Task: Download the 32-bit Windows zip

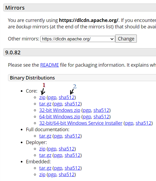Action: point(60,110)
